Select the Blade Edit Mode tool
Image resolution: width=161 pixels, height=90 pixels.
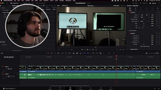tap(58, 53)
